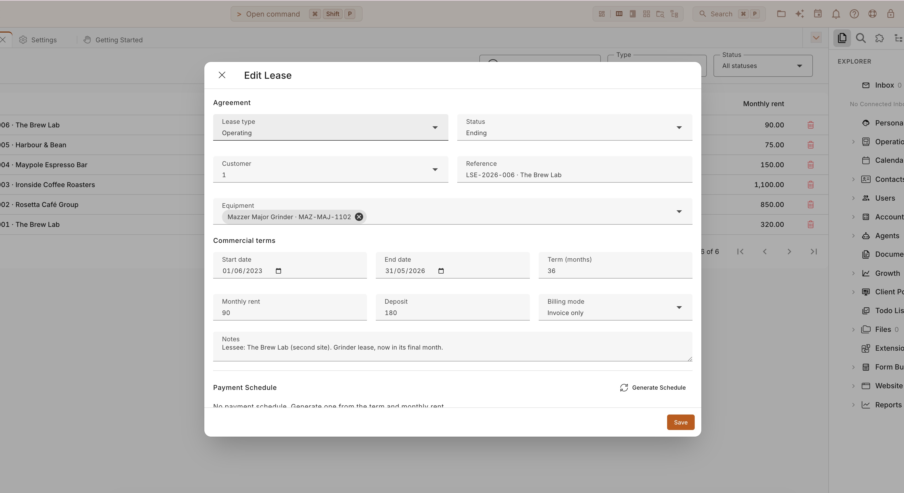
Task: Close the current tab with X
Action: (3, 40)
